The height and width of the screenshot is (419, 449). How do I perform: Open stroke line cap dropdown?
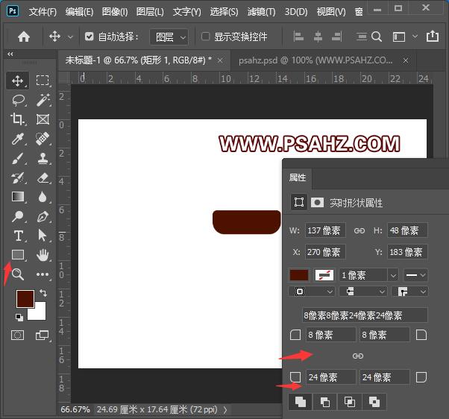click(362, 292)
